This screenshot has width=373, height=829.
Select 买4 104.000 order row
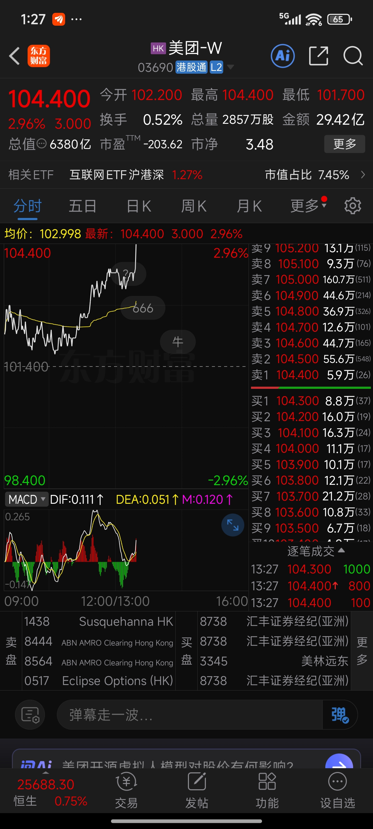click(311, 448)
